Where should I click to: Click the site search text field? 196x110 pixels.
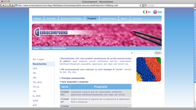(144, 53)
